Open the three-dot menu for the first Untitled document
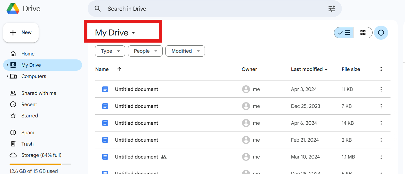The height and width of the screenshot is (174, 405). (x=381, y=89)
